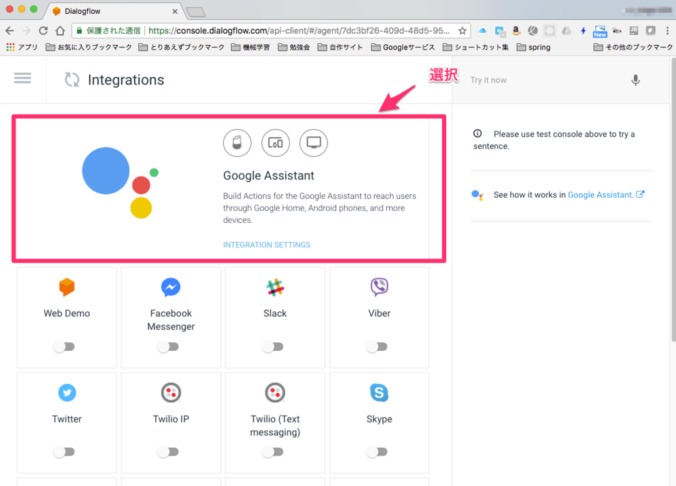Screen dimensions: 676x486
Task: Click the Twitter label
Action: [67, 419]
